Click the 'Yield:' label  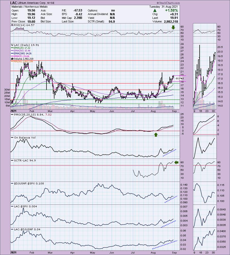click(91, 18)
